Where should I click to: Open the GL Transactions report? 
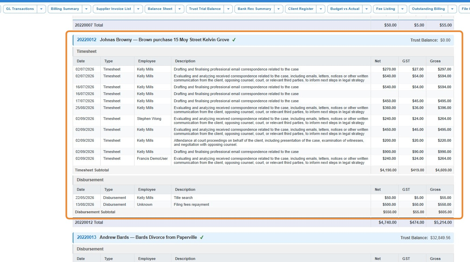click(20, 9)
